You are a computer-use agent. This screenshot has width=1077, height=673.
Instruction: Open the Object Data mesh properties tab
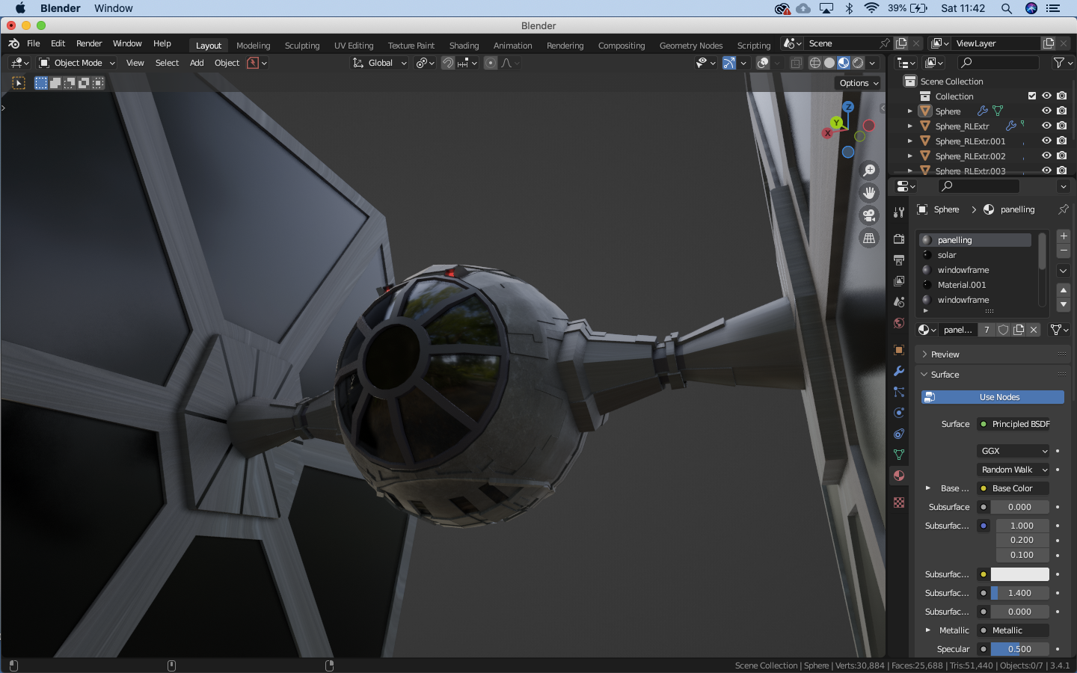(x=899, y=455)
